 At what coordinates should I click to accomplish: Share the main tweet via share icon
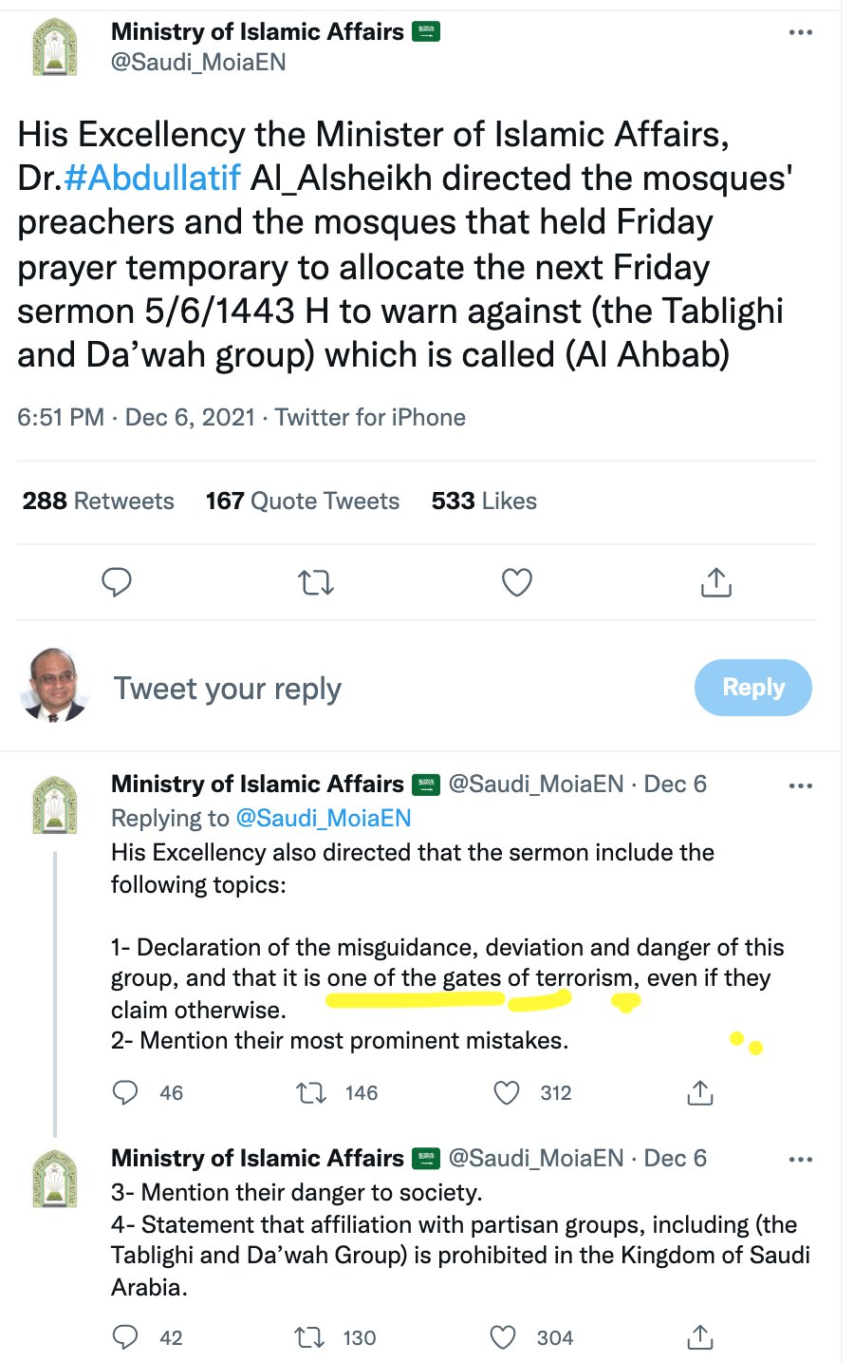(715, 581)
